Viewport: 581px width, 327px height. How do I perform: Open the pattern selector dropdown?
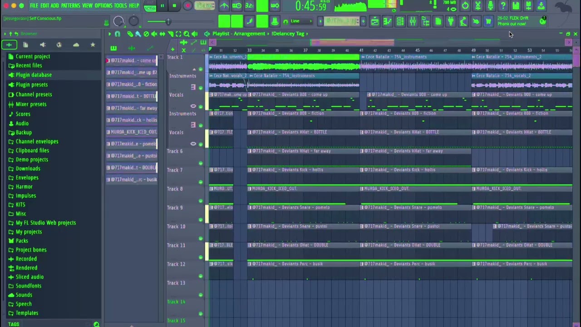tap(341, 21)
